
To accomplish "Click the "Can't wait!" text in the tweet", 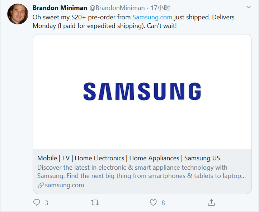I will [x=162, y=26].
